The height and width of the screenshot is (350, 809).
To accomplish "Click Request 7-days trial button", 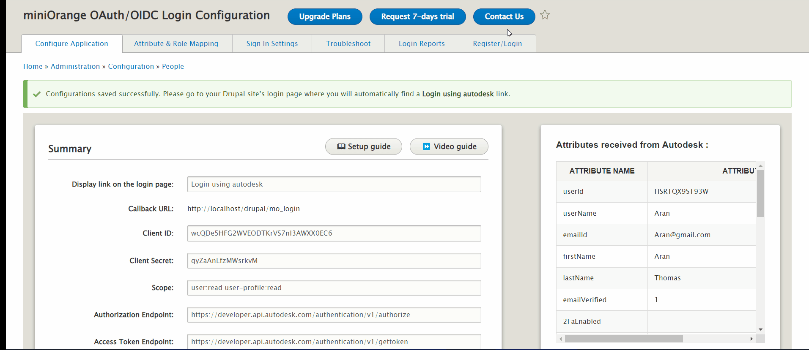I will coord(417,16).
